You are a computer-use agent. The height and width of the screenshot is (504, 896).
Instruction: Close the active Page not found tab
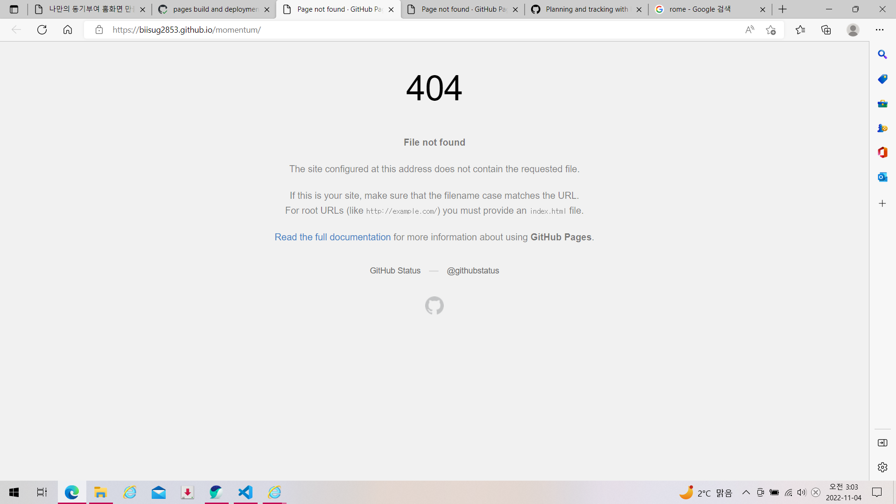pyautogui.click(x=391, y=9)
